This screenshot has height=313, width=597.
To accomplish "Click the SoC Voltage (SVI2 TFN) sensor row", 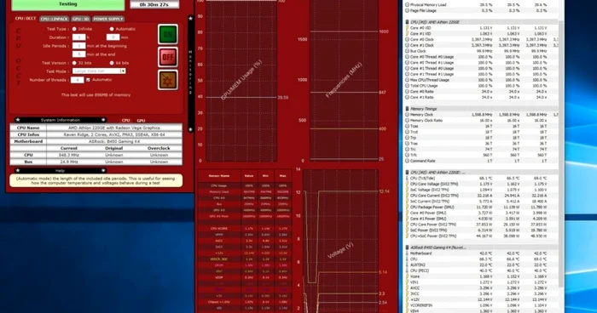I will pos(482,190).
